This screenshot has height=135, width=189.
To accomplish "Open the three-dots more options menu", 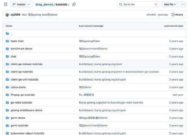I will click(x=183, y=4).
